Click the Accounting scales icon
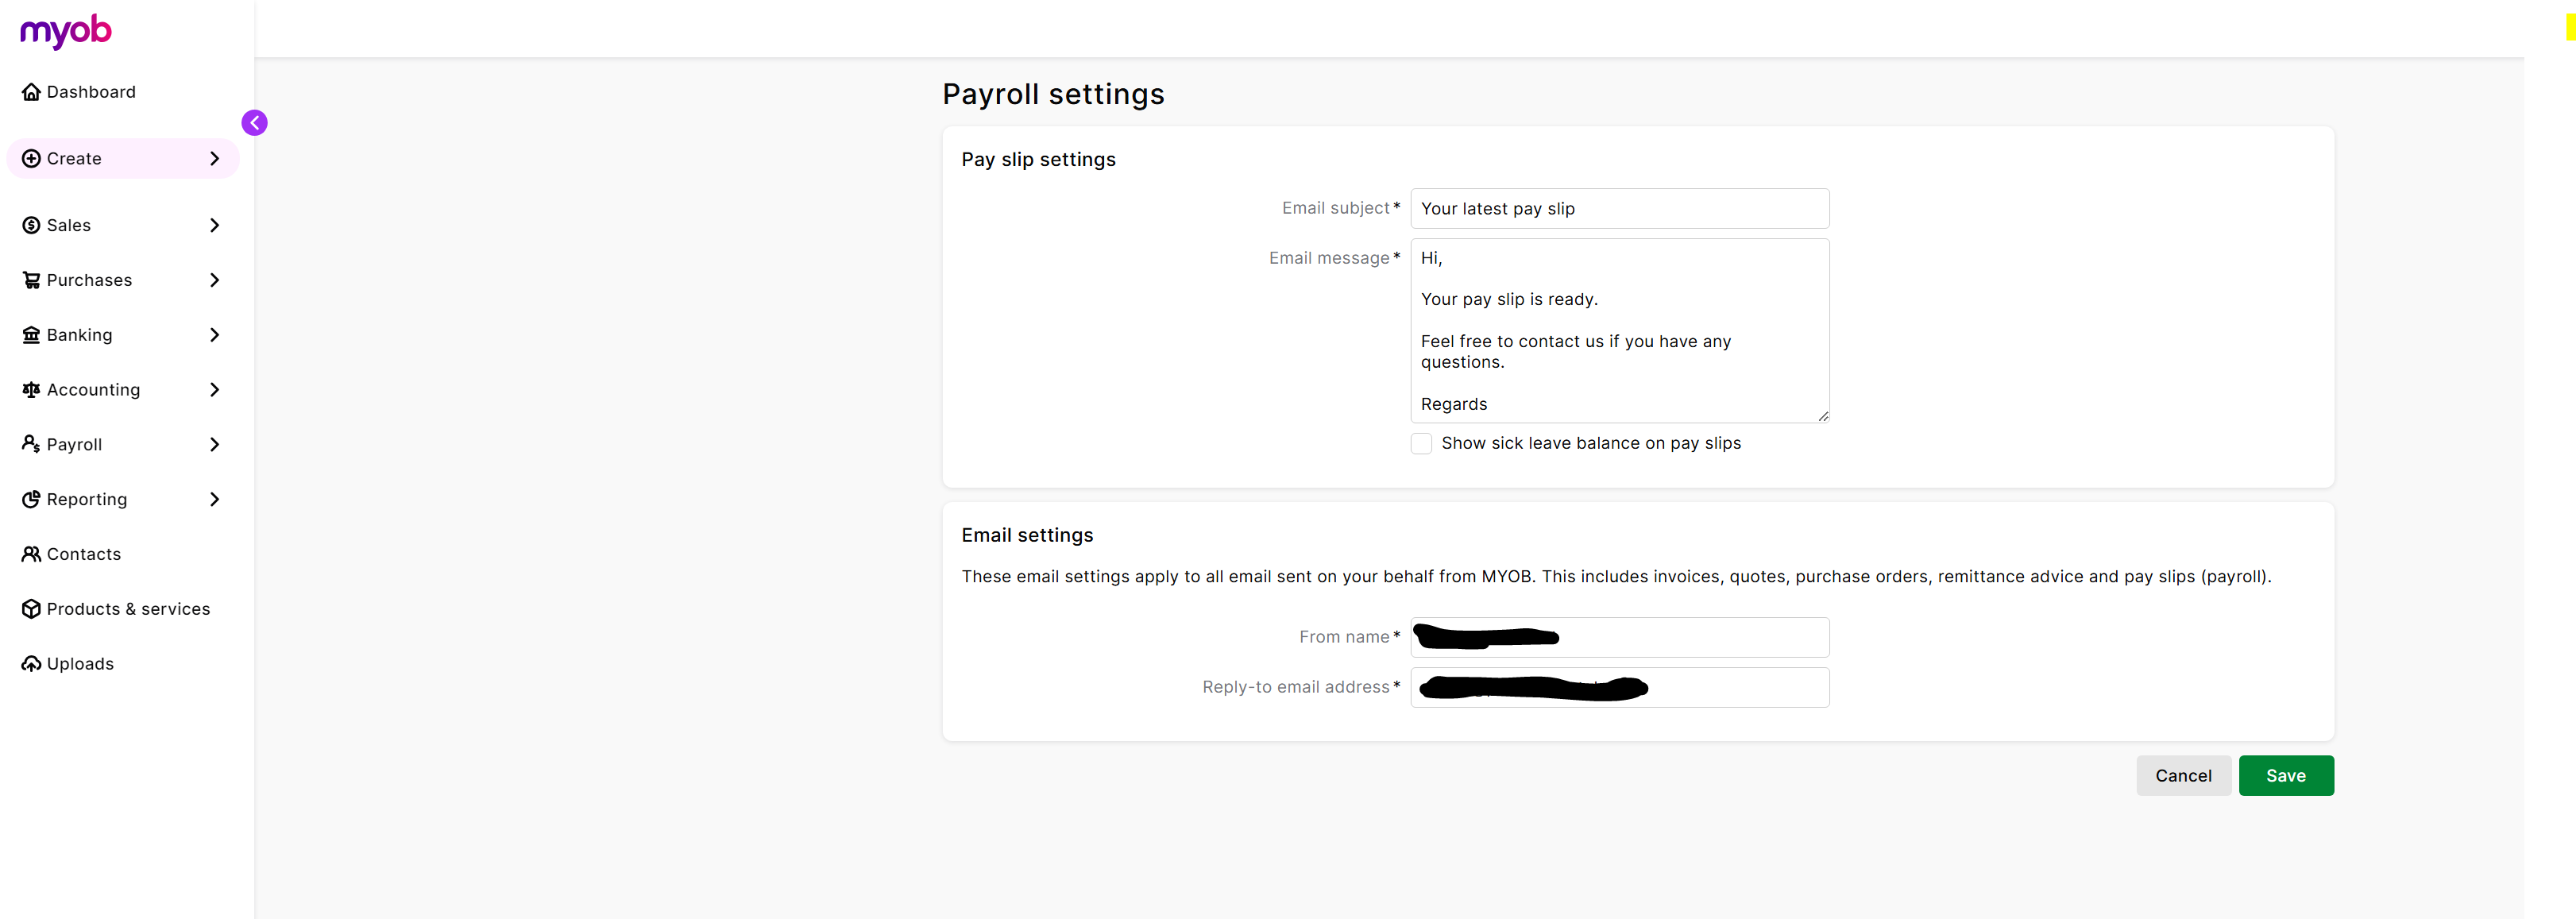Screen dimensions: 2576x919 (x=31, y=389)
